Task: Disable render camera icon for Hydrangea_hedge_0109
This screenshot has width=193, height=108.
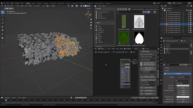Action: coord(191,28)
